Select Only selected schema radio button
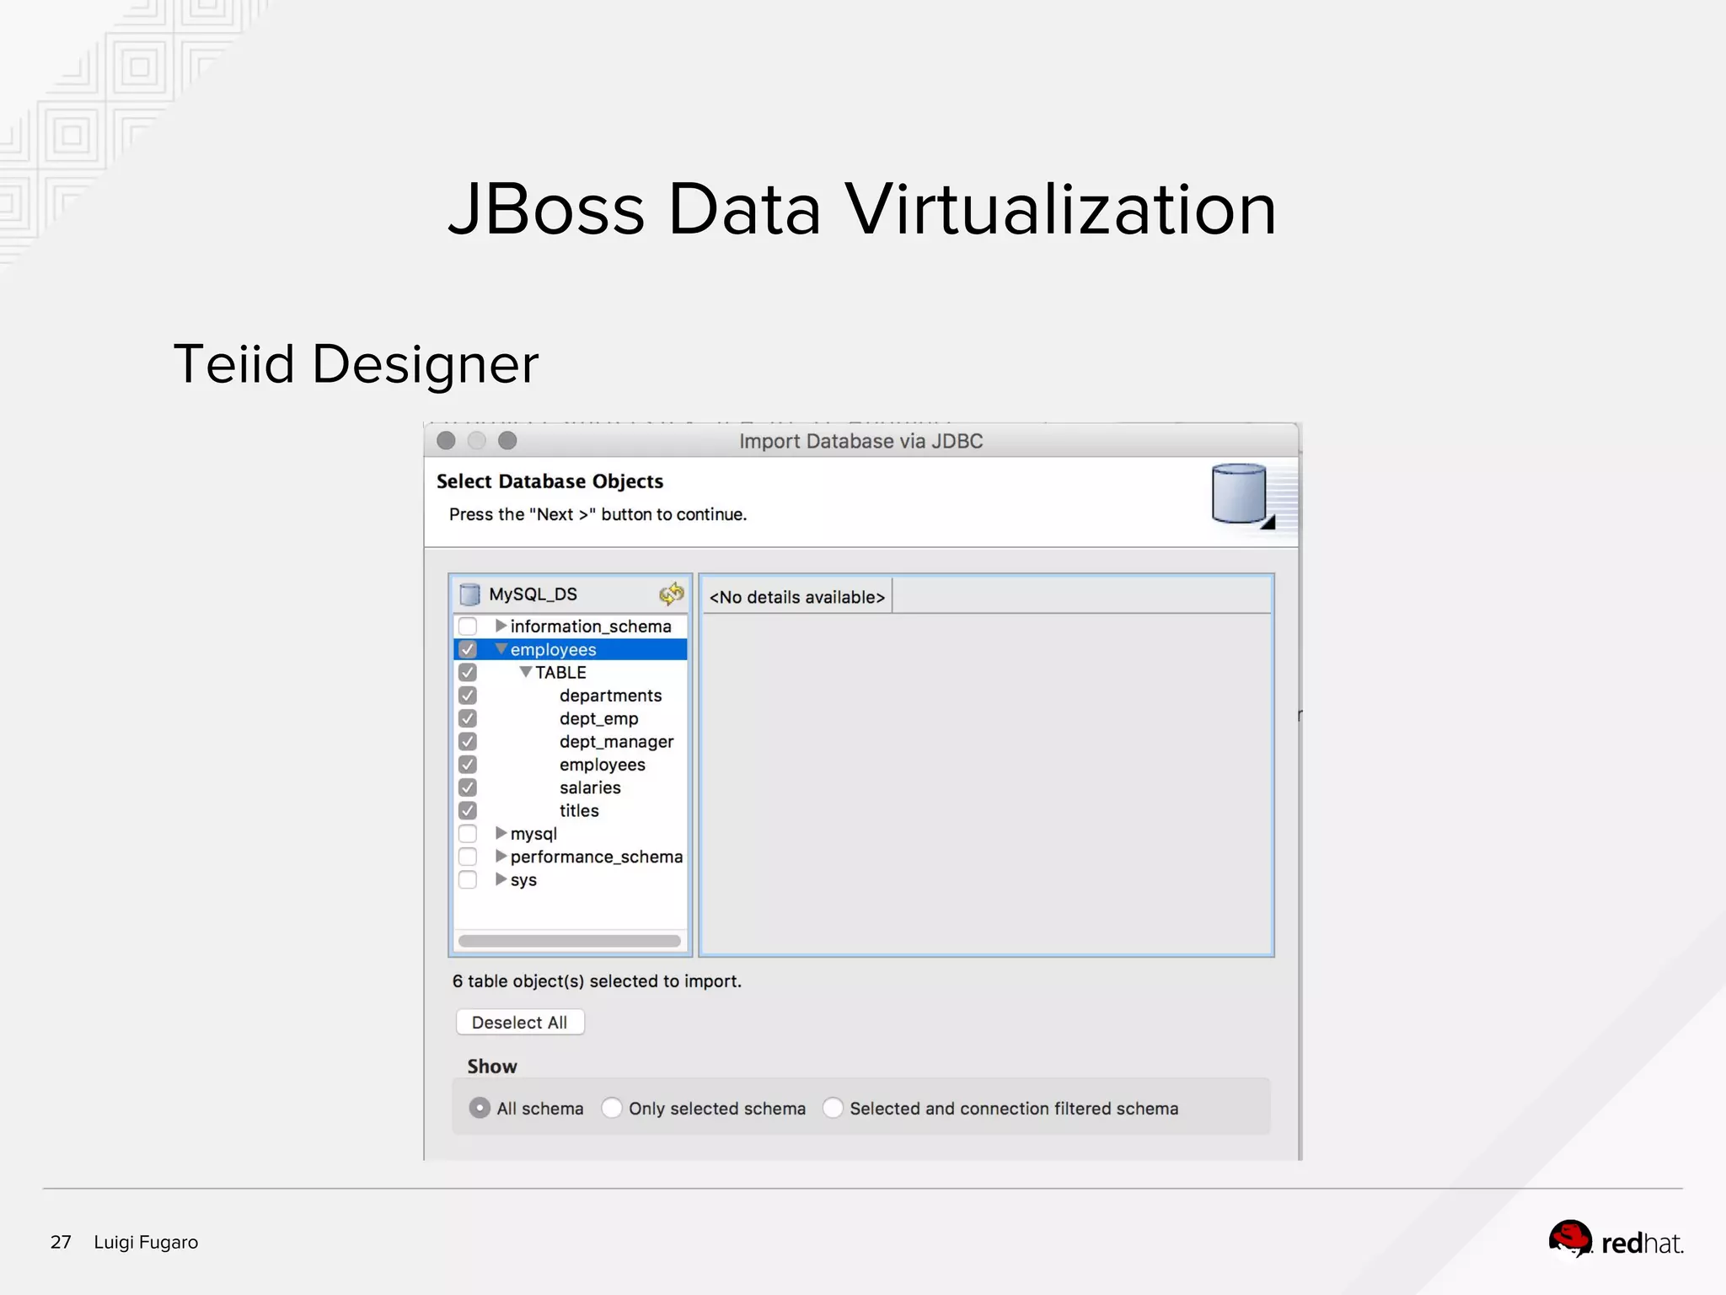The image size is (1726, 1295). pos(612,1108)
